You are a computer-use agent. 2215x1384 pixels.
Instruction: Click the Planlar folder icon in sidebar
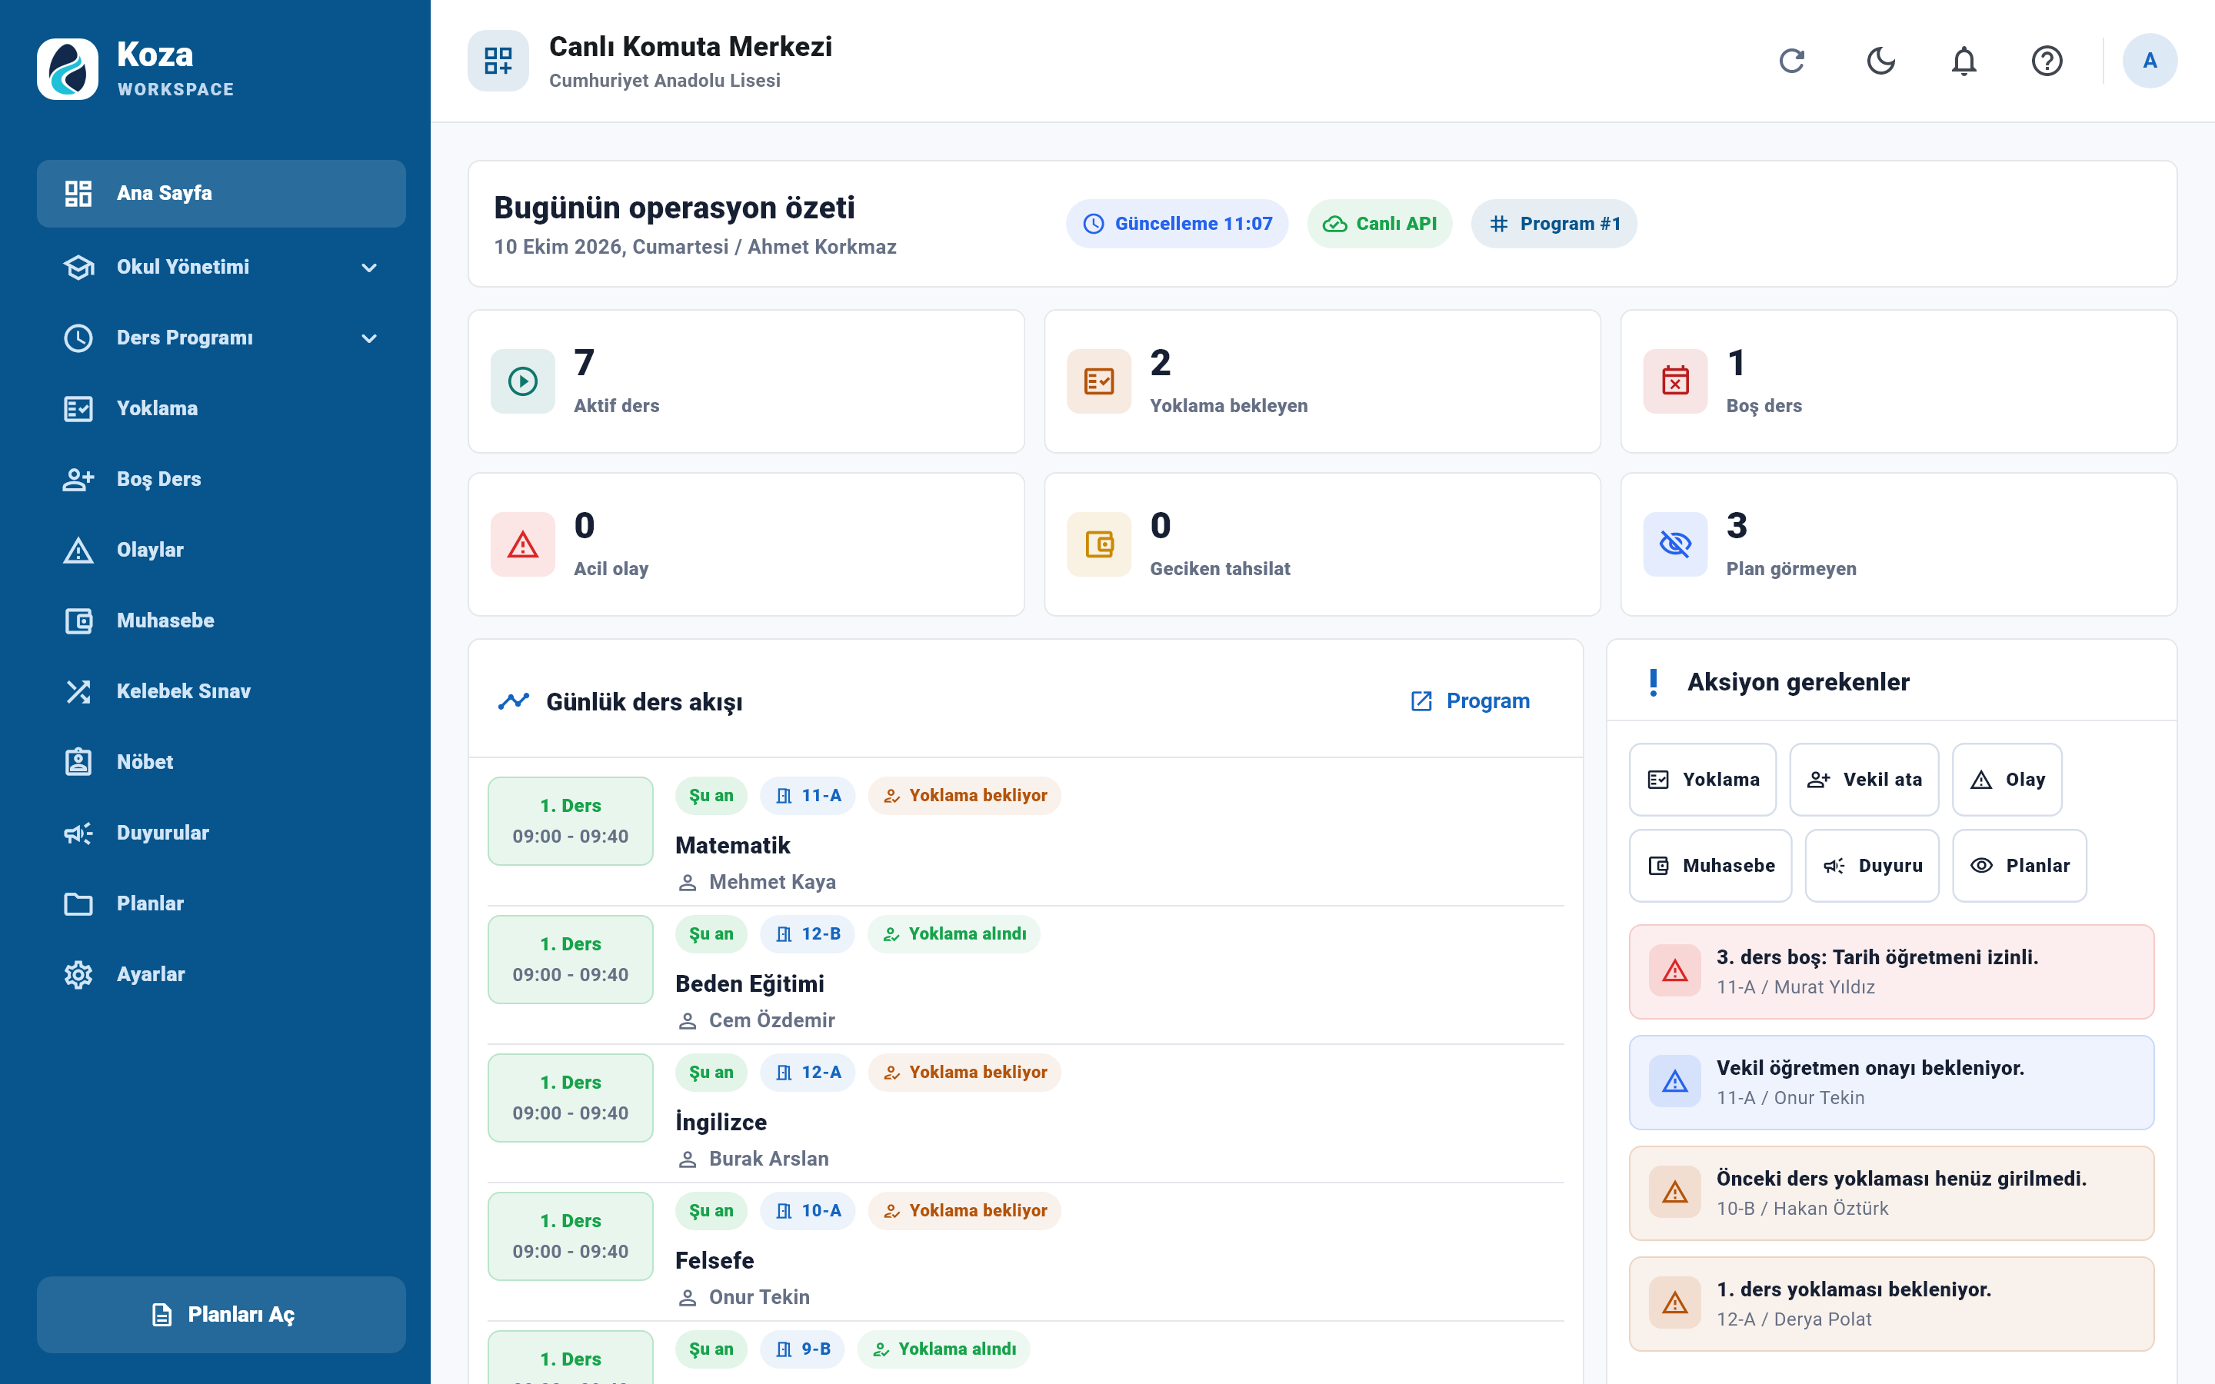[78, 903]
